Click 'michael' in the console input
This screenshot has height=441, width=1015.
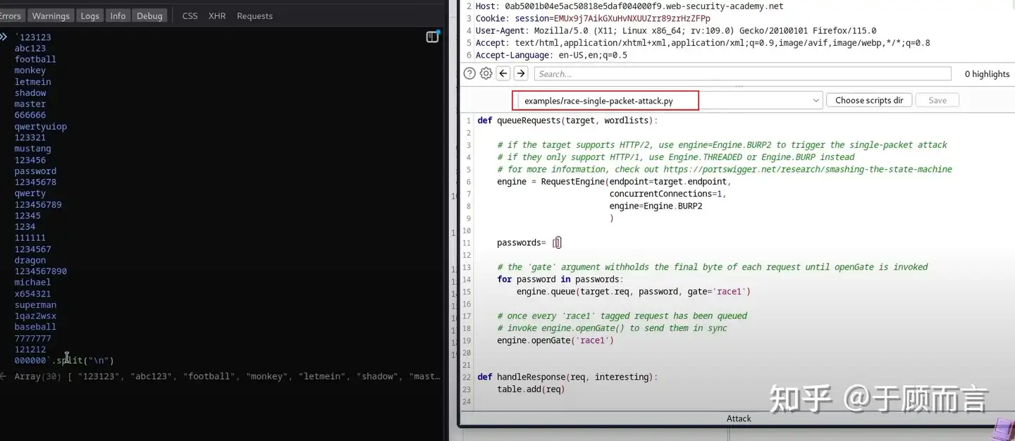coord(33,282)
